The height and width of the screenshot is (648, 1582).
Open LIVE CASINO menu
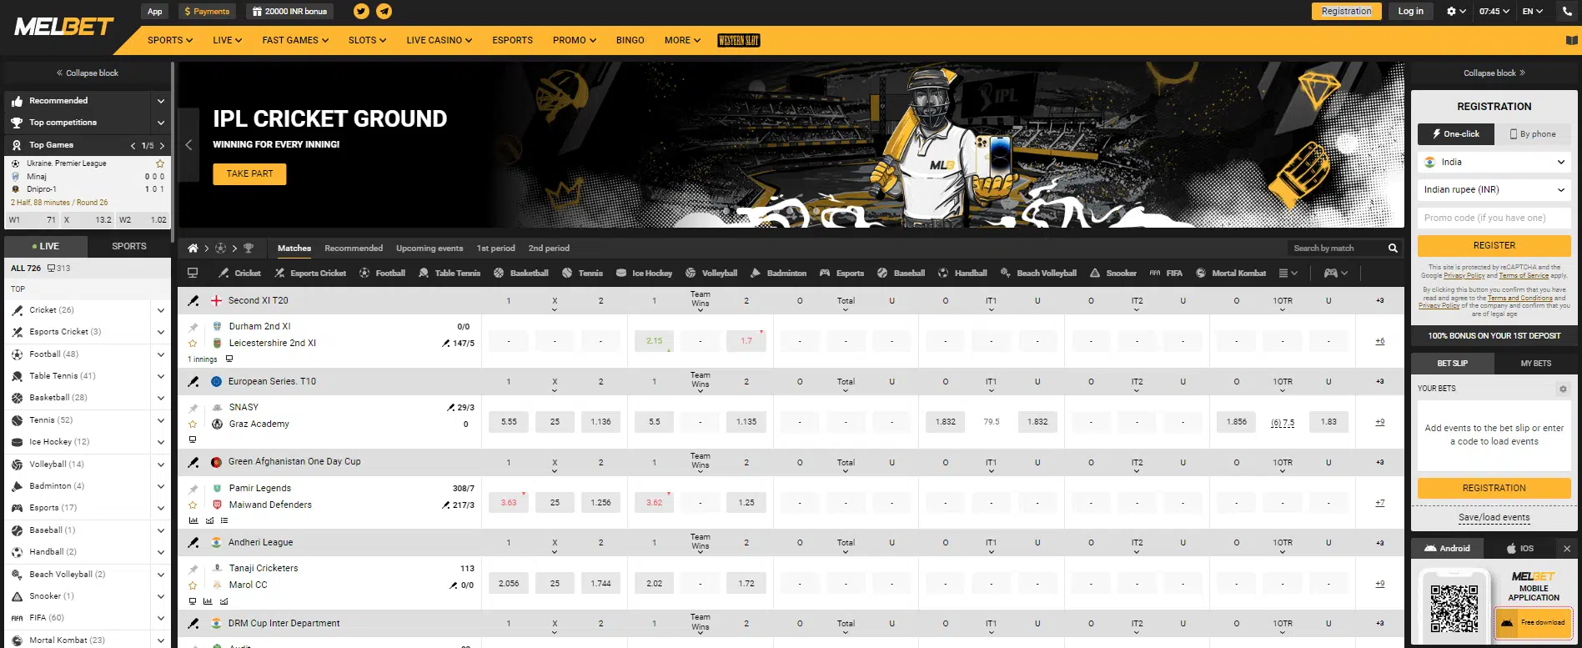(x=439, y=40)
